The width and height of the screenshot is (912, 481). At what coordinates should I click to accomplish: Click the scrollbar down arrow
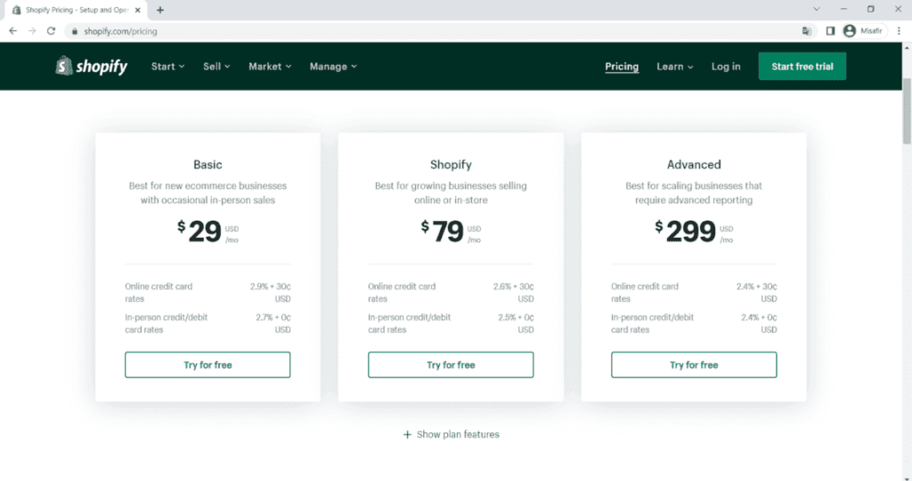pyautogui.click(x=907, y=477)
